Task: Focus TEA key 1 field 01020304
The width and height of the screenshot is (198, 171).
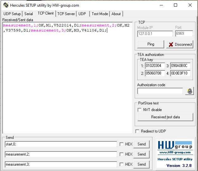Action: point(155,66)
